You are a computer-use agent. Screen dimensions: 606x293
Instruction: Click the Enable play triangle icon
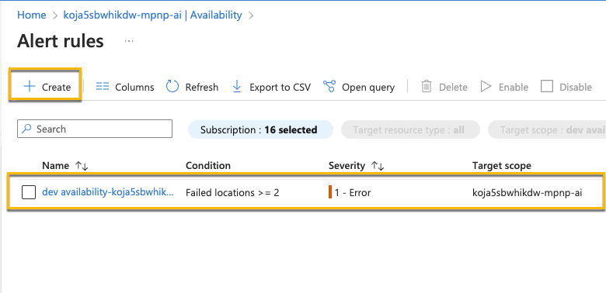[486, 86]
